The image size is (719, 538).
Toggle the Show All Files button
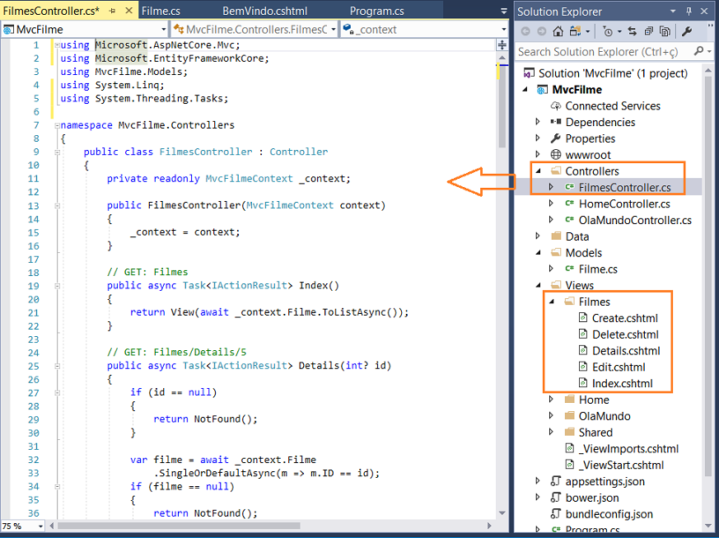pos(663,31)
